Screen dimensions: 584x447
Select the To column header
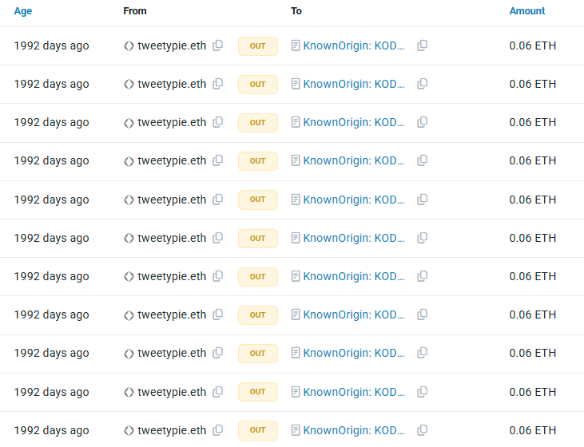coord(296,11)
